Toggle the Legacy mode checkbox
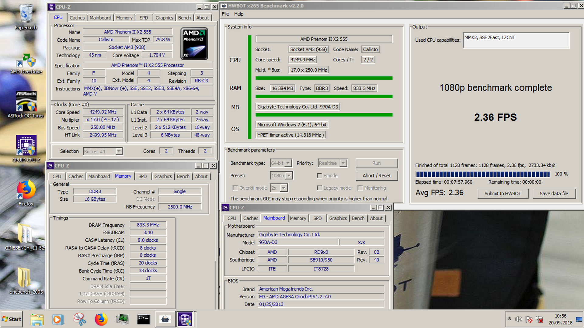This screenshot has height=328, width=584. [x=319, y=188]
